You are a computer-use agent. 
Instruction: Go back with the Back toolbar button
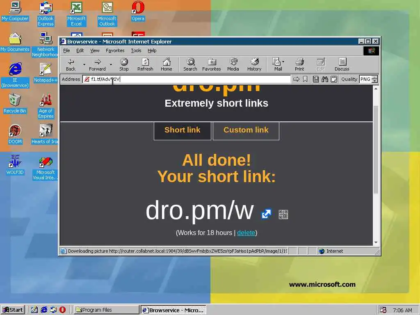coord(71,64)
